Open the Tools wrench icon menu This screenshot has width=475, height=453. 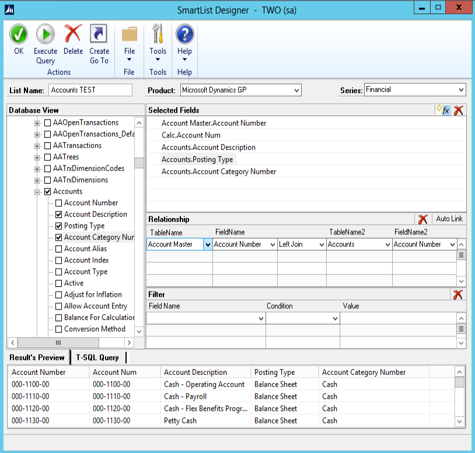158,34
